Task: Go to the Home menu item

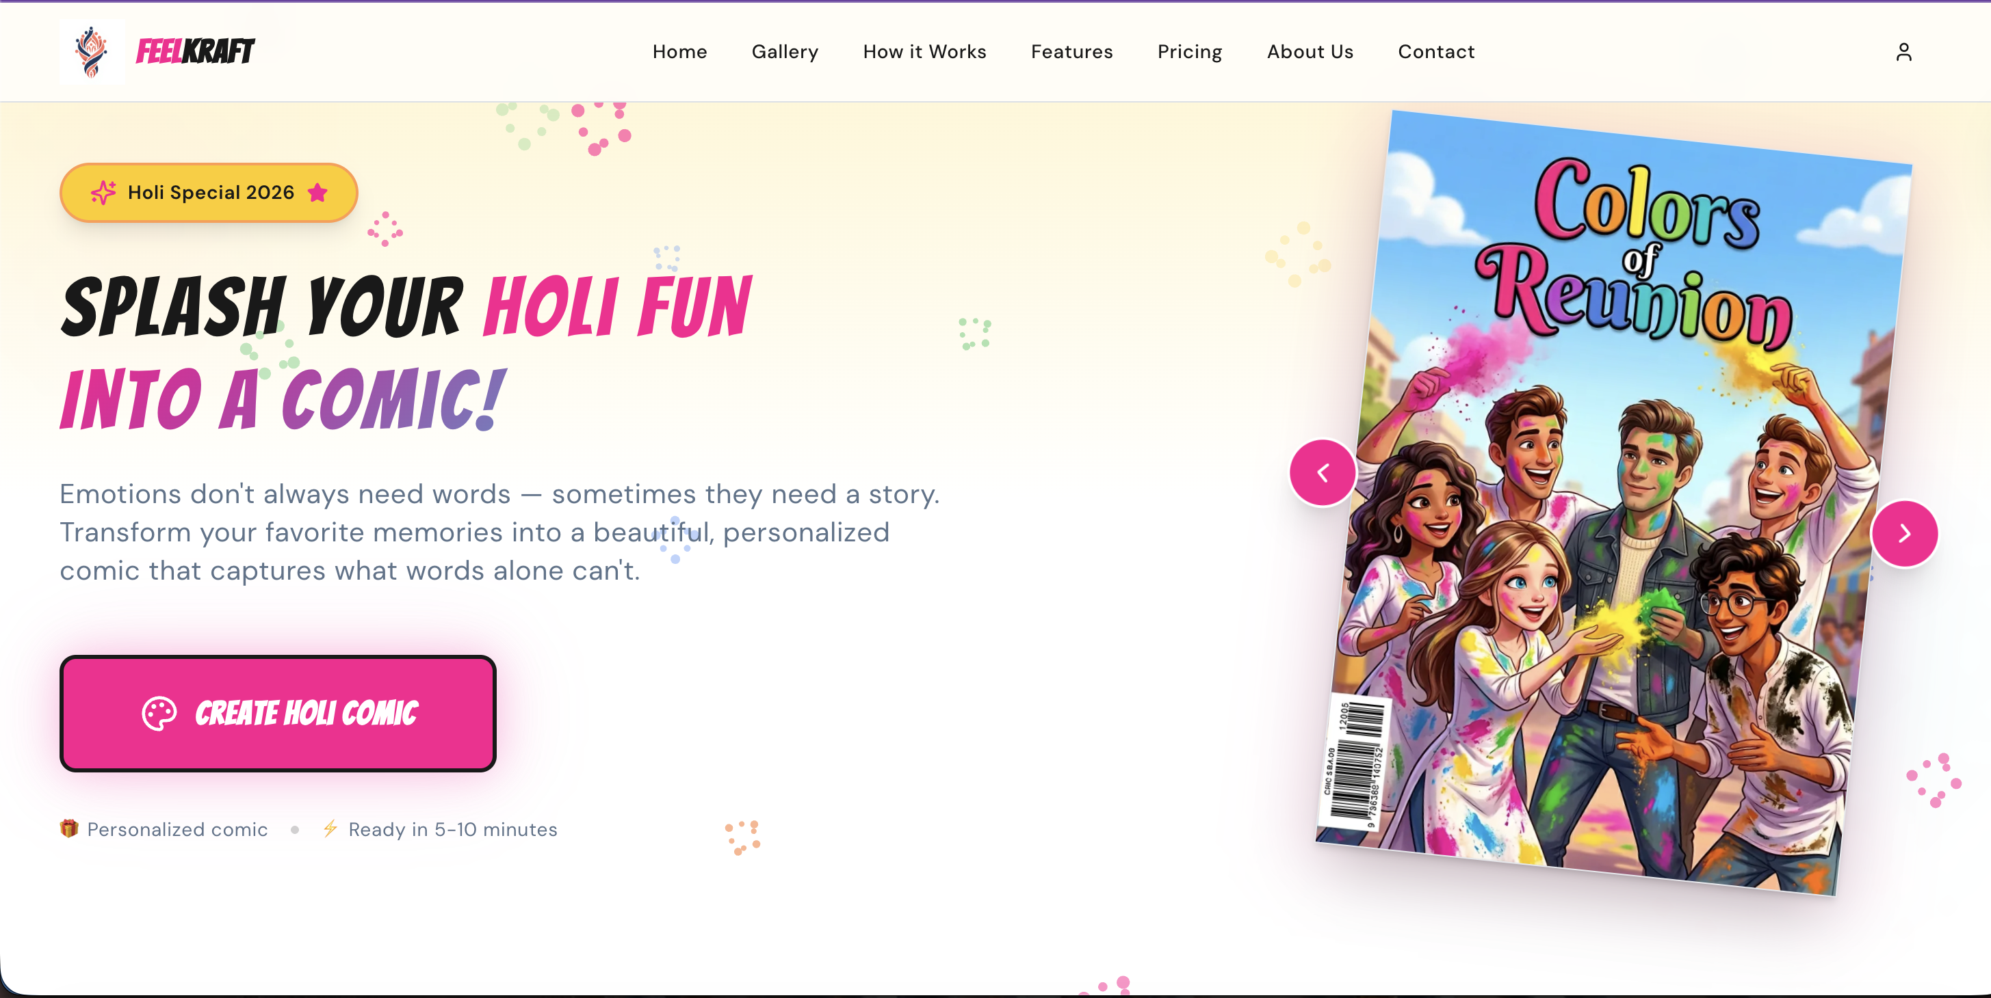Action: 679,52
